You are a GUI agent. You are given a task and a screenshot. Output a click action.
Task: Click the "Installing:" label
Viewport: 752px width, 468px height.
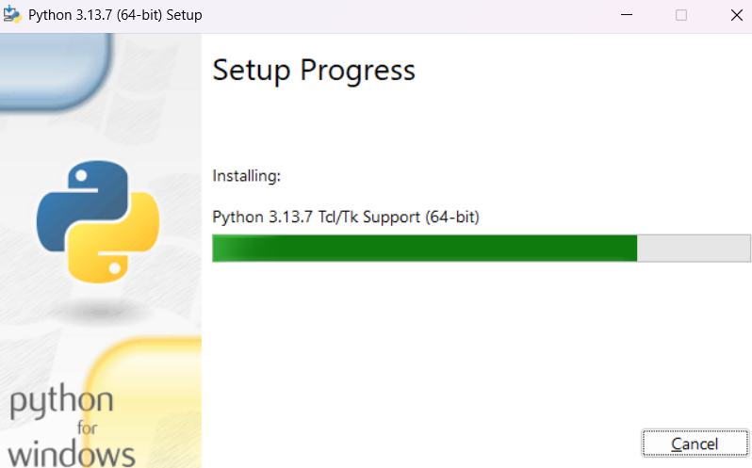click(247, 176)
